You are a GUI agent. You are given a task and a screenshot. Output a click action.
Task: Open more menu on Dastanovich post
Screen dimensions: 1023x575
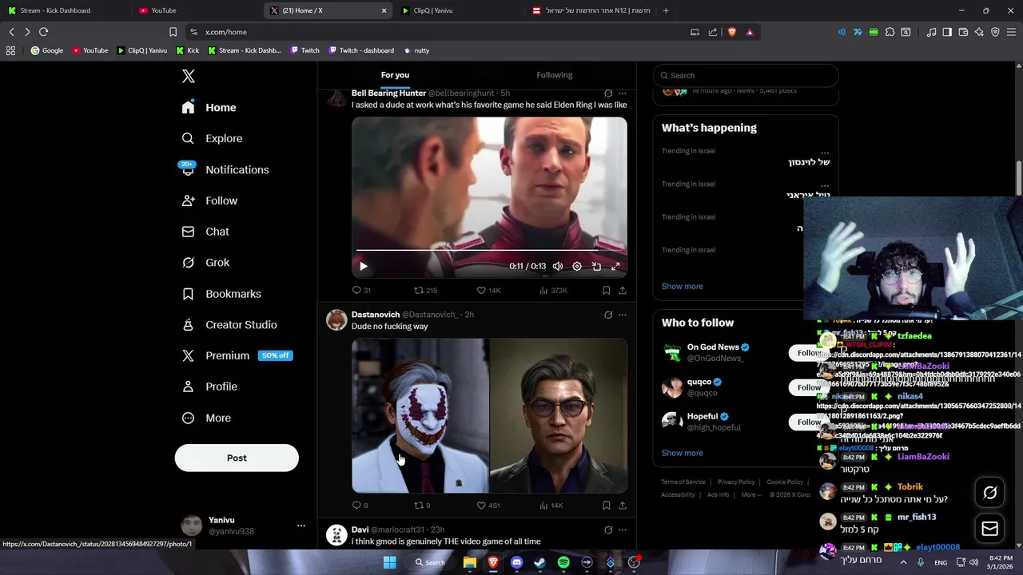pos(623,315)
